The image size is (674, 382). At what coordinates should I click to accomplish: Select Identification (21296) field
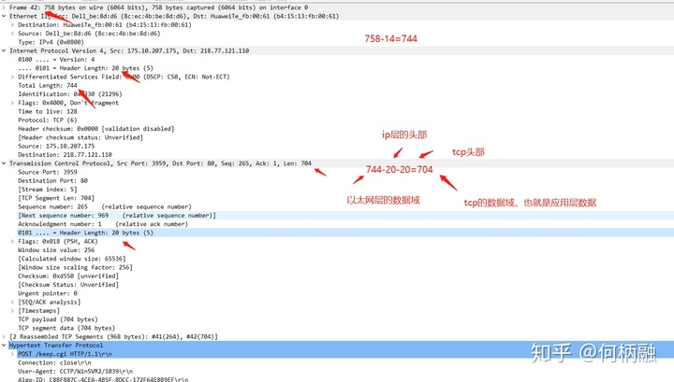click(x=69, y=94)
